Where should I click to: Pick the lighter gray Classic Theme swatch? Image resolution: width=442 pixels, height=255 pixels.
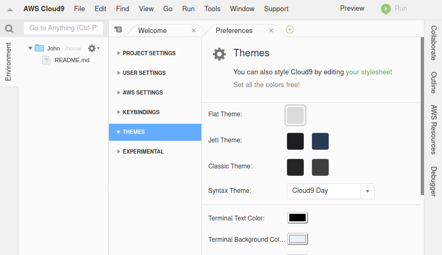coord(320,167)
